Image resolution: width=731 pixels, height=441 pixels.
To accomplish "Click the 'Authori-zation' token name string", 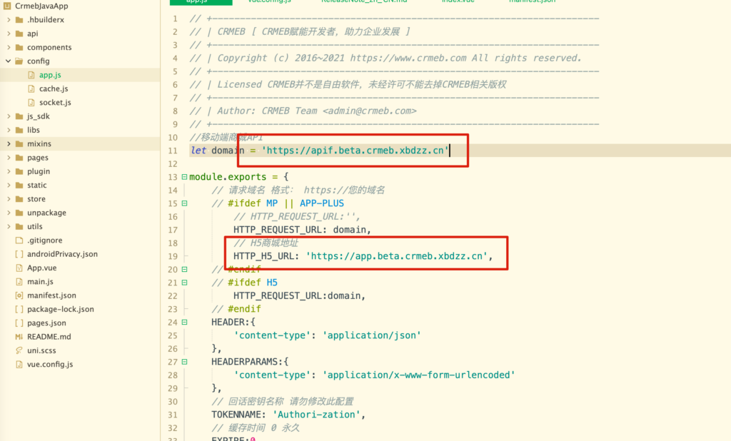I will [316, 415].
